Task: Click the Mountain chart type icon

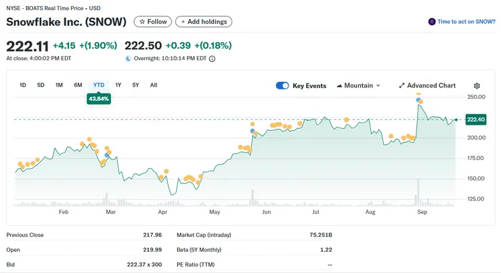Action: click(x=339, y=86)
